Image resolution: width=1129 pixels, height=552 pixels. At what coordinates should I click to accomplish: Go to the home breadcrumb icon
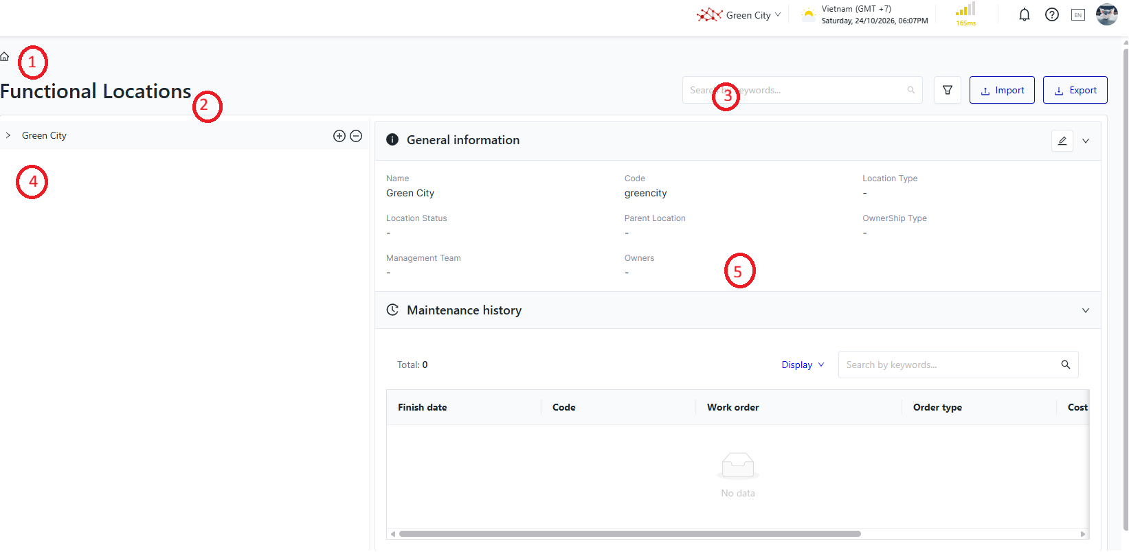tap(4, 56)
